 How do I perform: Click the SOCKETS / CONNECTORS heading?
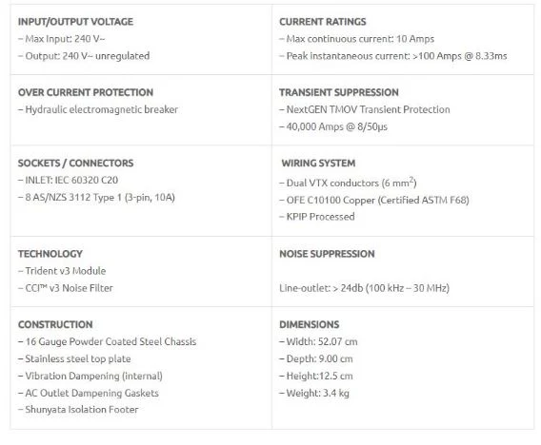[x=75, y=163]
